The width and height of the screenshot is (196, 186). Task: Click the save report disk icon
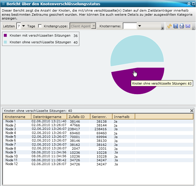[176, 26]
